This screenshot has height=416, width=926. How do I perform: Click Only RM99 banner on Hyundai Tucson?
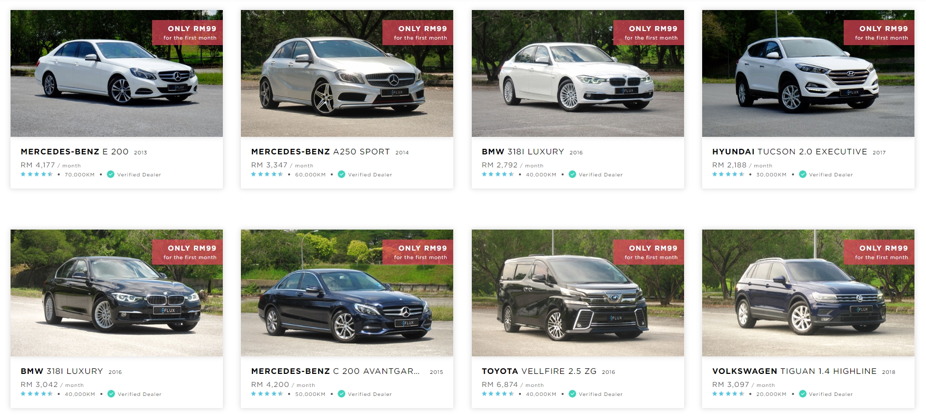pos(879,33)
